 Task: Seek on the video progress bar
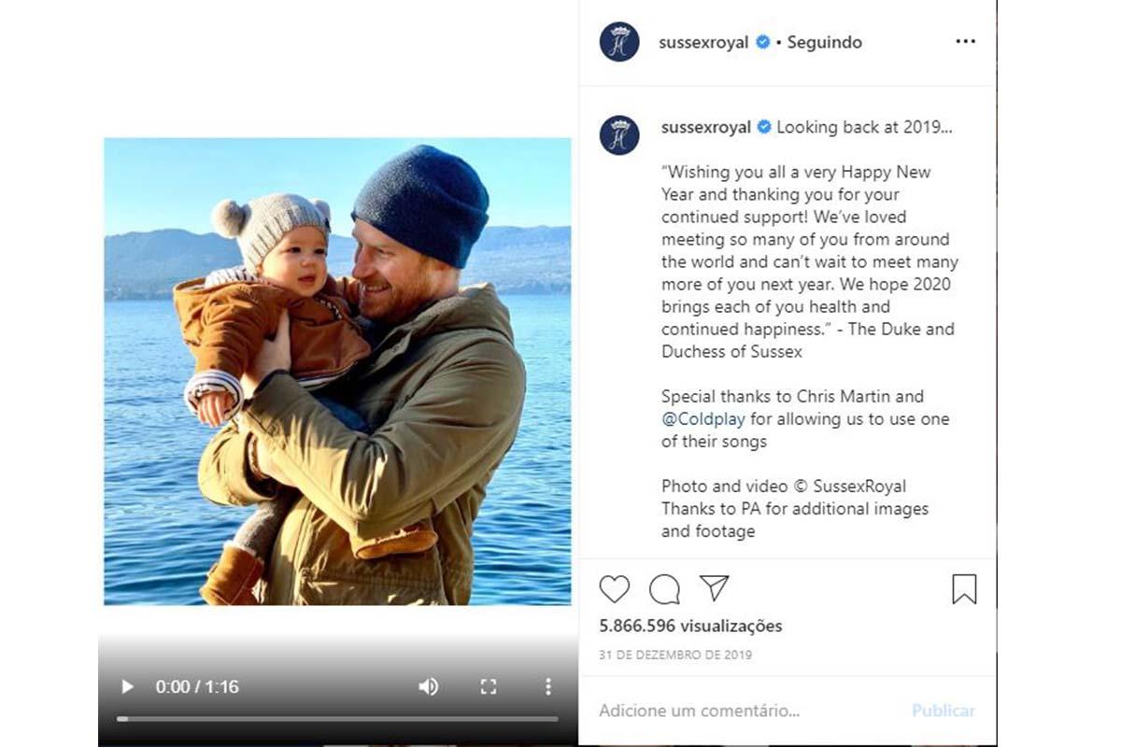tap(337, 719)
